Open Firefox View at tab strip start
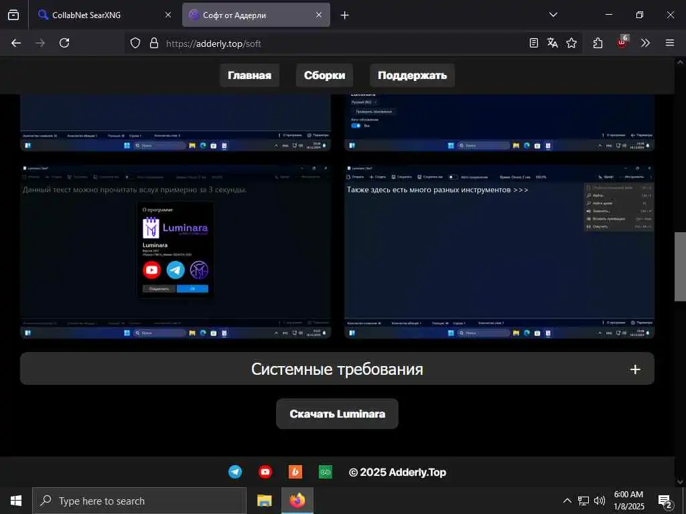Viewport: 686px width, 514px height. (x=13, y=15)
